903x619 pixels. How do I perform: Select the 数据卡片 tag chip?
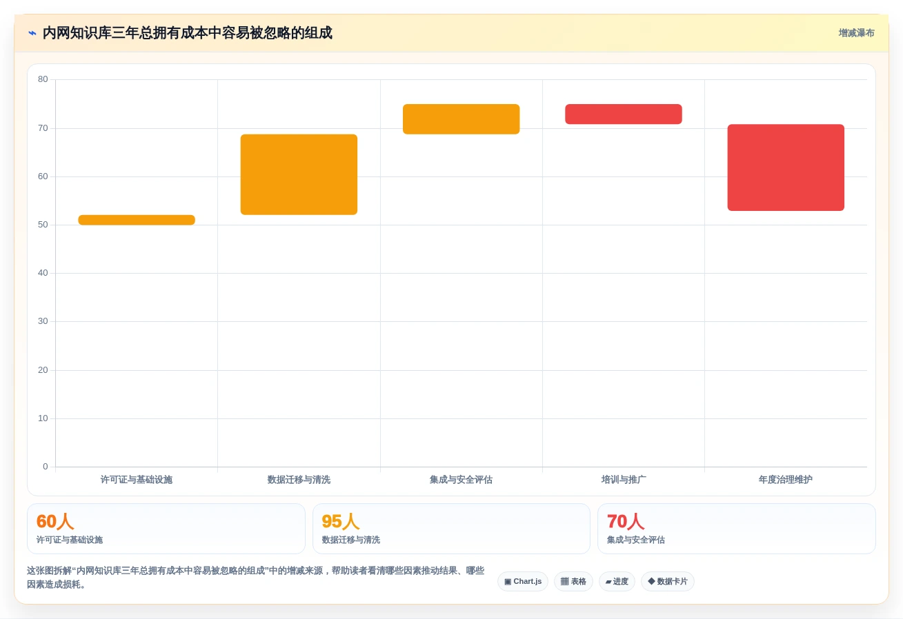[667, 581]
